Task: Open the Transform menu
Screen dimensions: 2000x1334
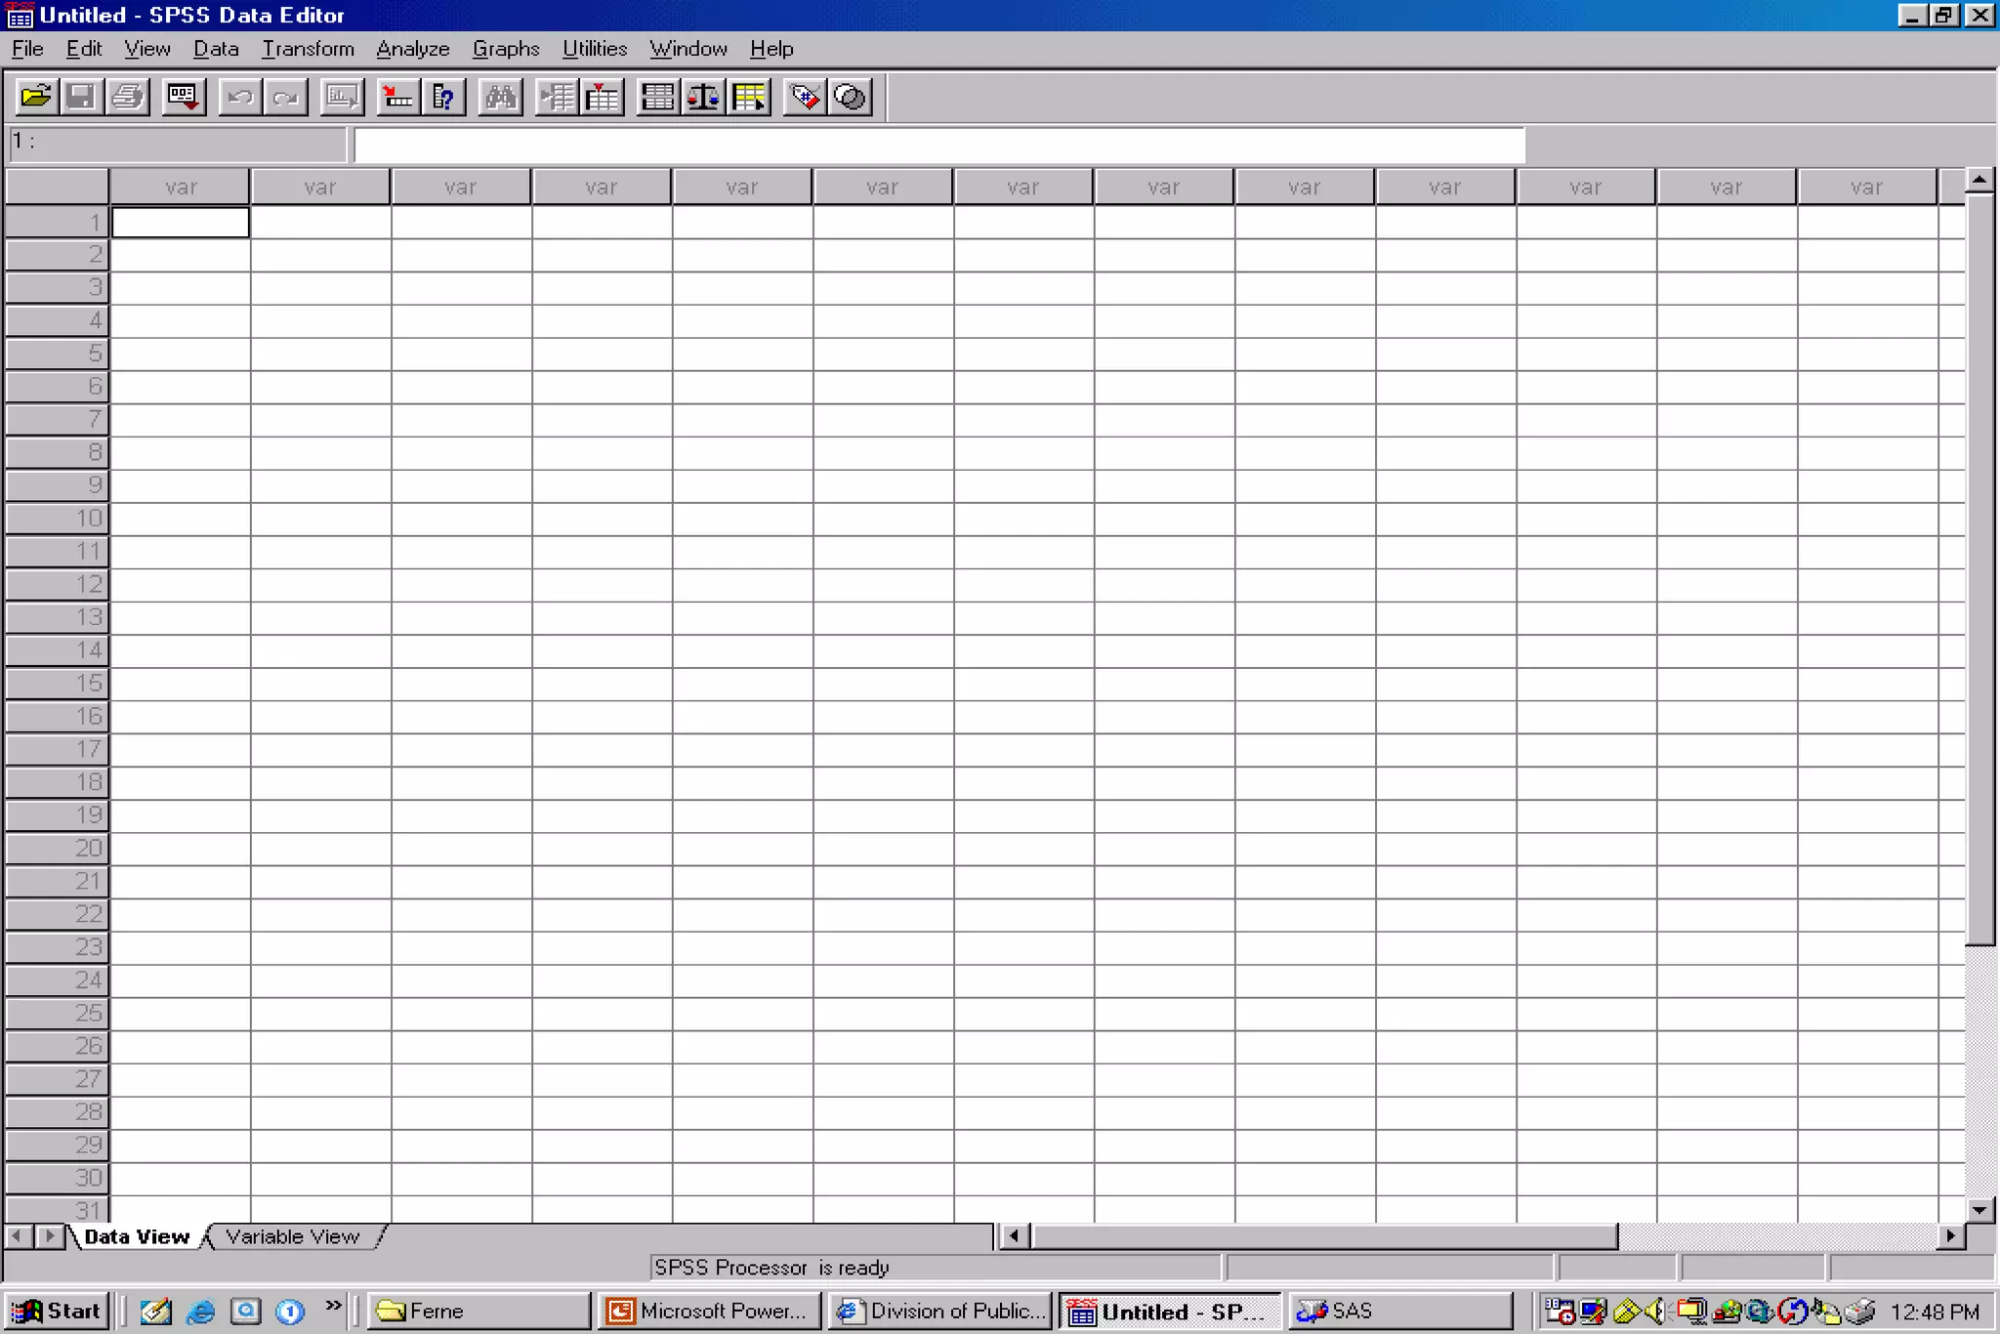Action: [x=308, y=49]
